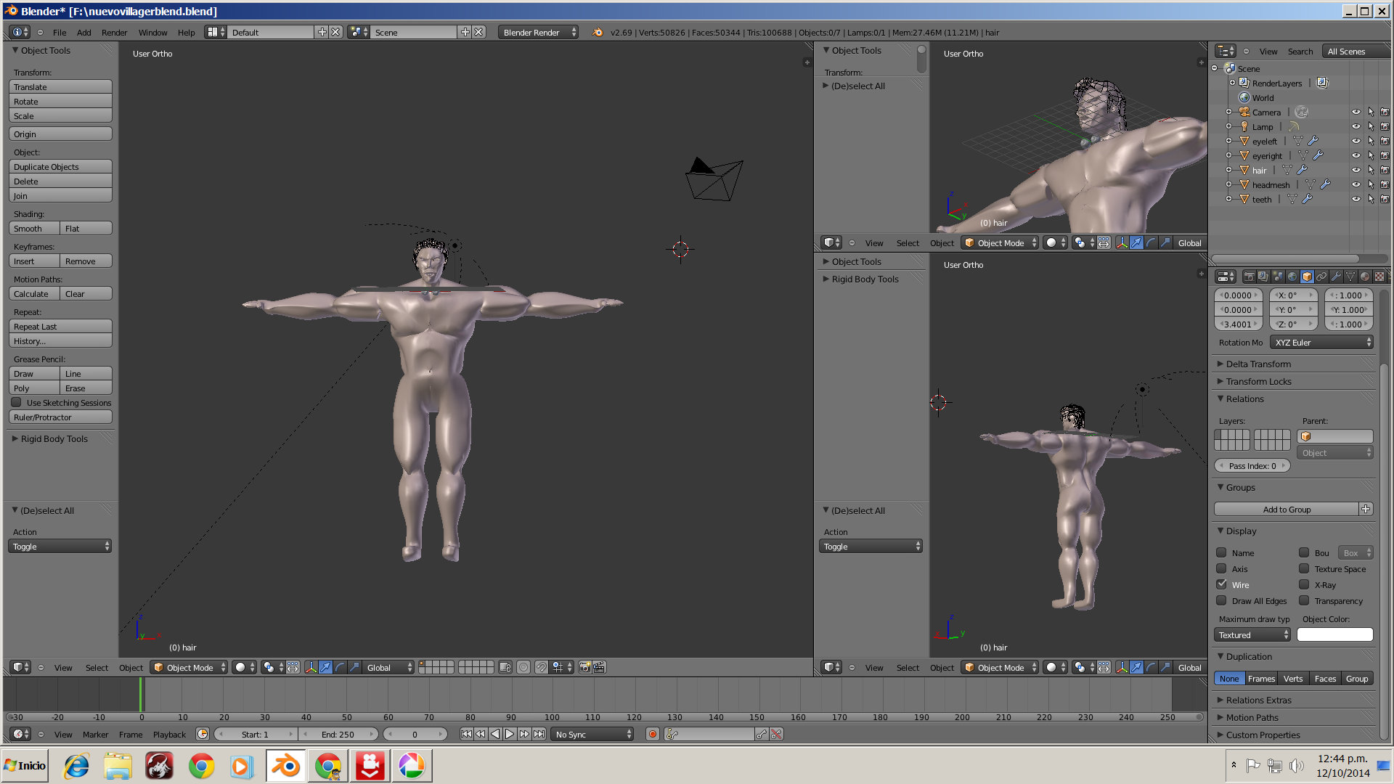The width and height of the screenshot is (1394, 784).
Task: Click the Render properties camera icon
Action: 1249,277
